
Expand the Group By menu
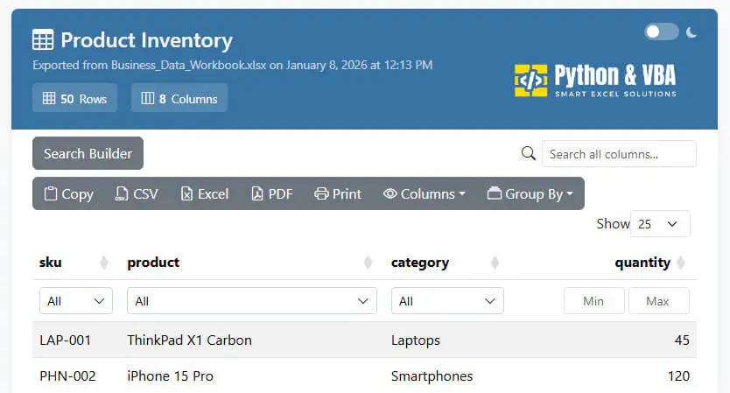530,194
